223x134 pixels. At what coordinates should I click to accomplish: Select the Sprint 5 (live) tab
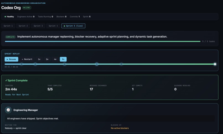(x=73, y=26)
